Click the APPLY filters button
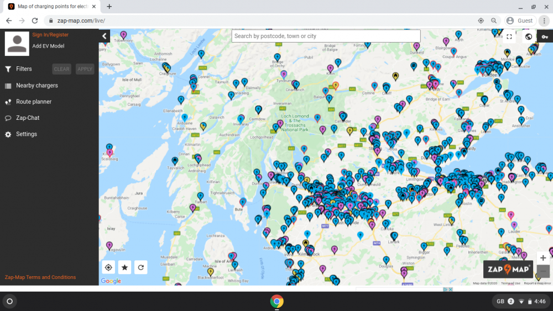Image resolution: width=553 pixels, height=311 pixels. tap(85, 69)
